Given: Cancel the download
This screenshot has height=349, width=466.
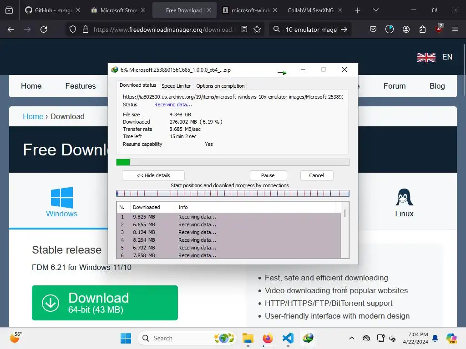Looking at the screenshot, I should click(x=317, y=175).
